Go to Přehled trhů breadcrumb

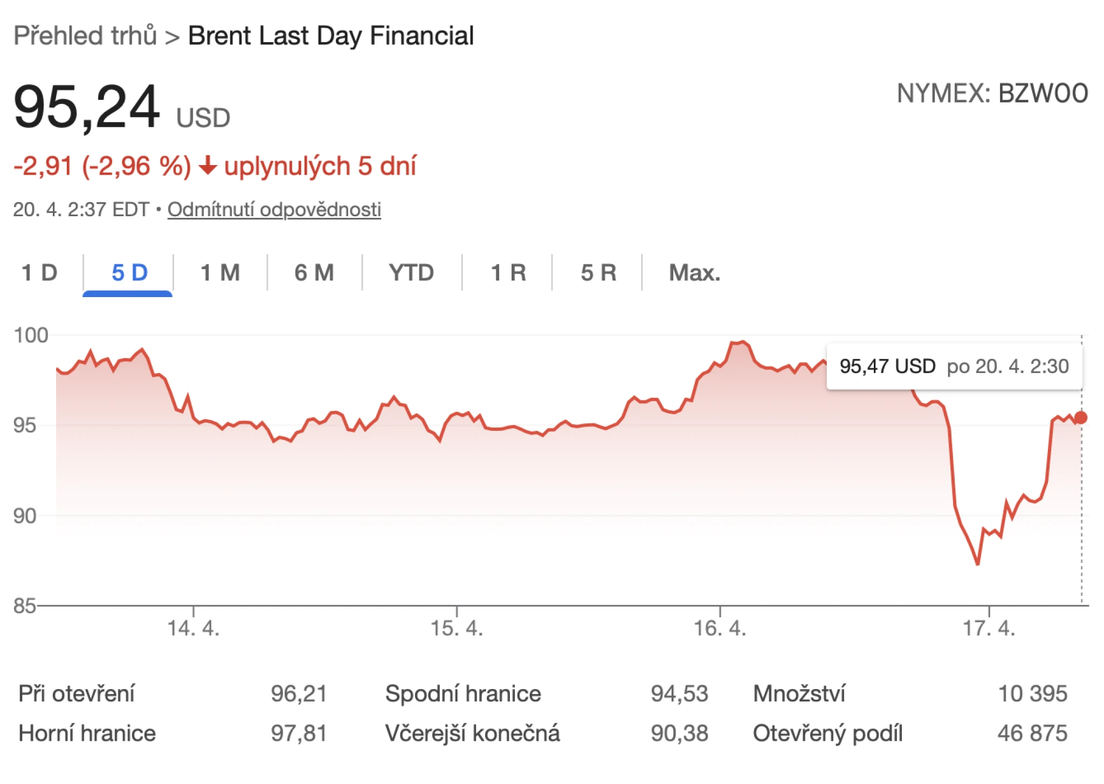pyautogui.click(x=85, y=36)
